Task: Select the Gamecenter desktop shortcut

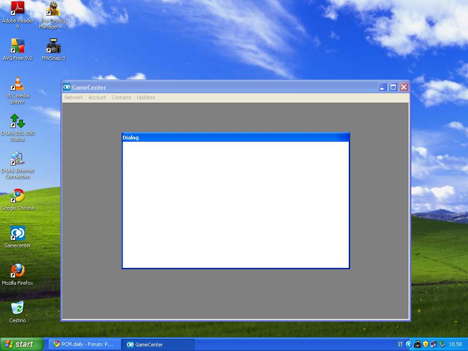Action: [17, 234]
